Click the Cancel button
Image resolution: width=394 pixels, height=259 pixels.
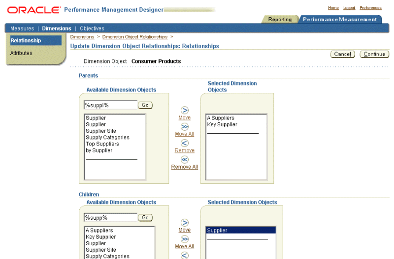pyautogui.click(x=342, y=54)
